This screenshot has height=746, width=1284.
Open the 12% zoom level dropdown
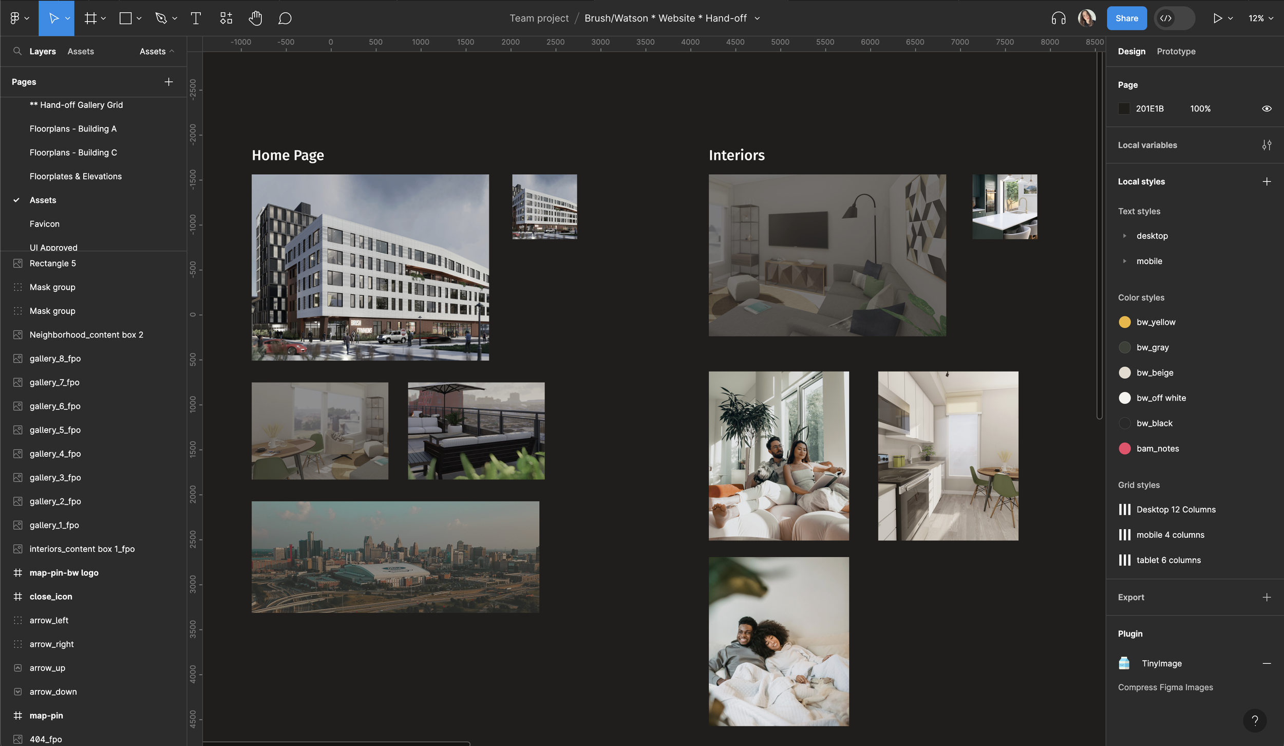click(1260, 18)
